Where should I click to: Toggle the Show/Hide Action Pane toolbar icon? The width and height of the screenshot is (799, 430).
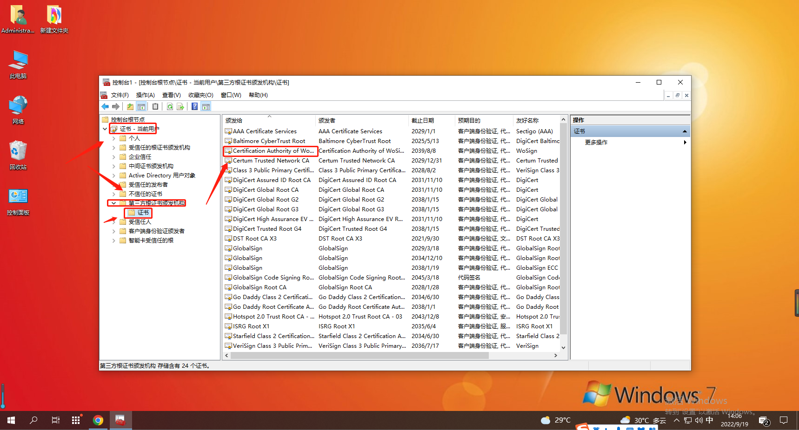point(206,106)
